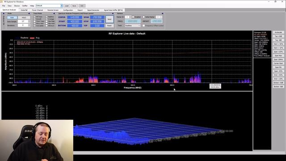The width and height of the screenshot is (286, 161).
Task: Open the Track dropdown set to Realtime
Action: (x=133, y=26)
